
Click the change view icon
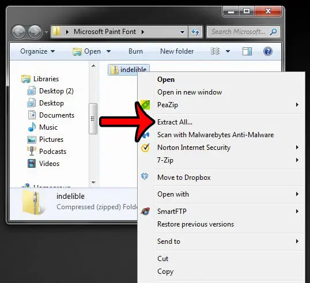(x=215, y=51)
